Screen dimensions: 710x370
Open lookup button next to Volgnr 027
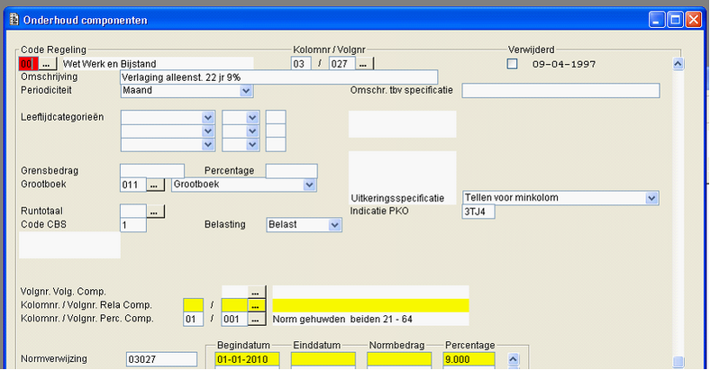pos(364,64)
